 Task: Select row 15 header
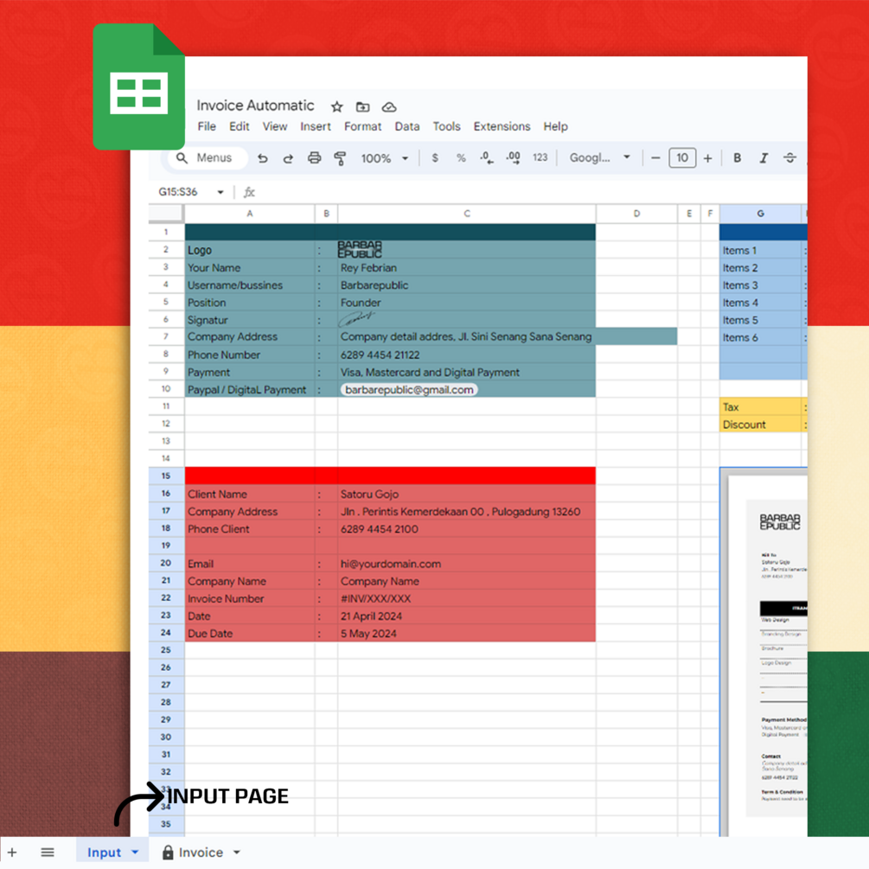(166, 476)
